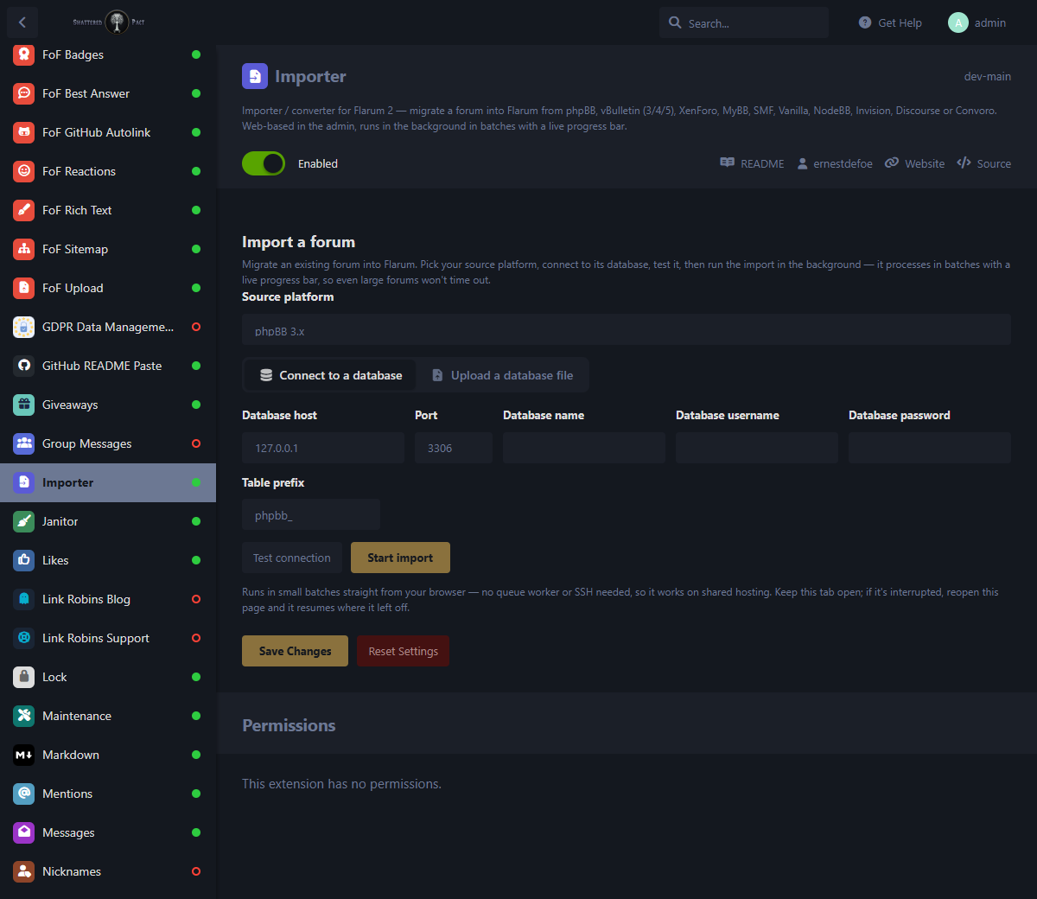Toggle the Importer Enabled switch
The height and width of the screenshot is (899, 1037).
click(264, 163)
